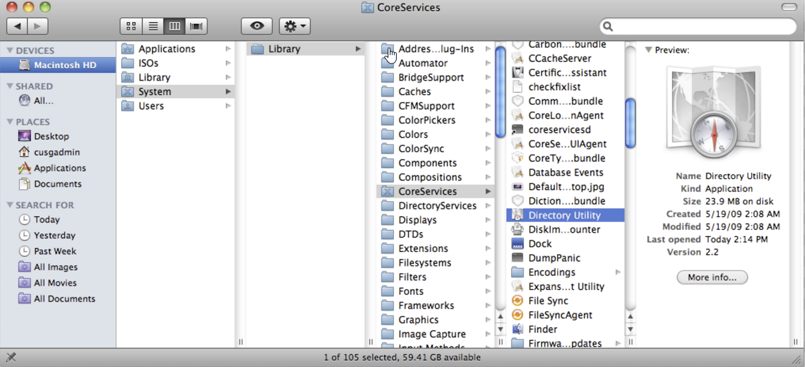Open the Image Capture folder
805x367 pixels.
(x=435, y=334)
